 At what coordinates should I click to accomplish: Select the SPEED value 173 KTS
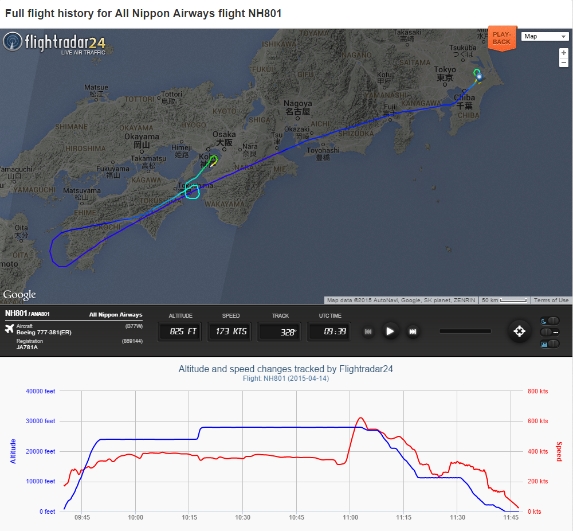[229, 331]
